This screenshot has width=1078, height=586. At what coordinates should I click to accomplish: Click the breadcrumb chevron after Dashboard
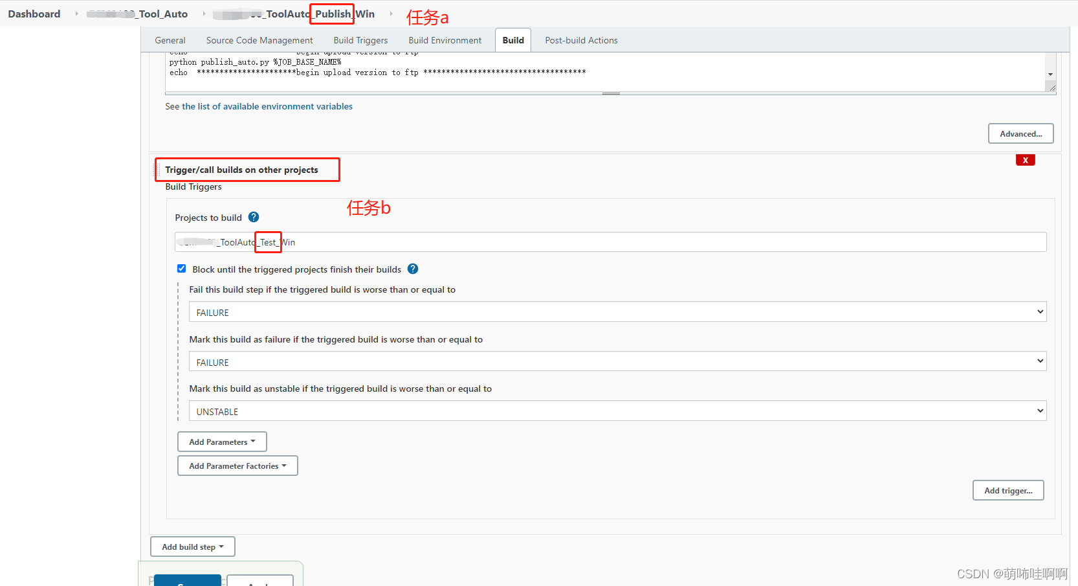[75, 14]
